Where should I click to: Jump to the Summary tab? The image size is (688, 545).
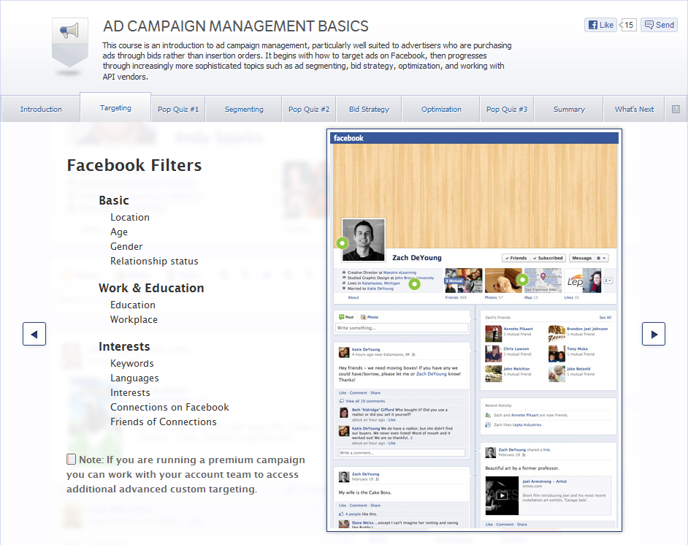click(x=569, y=109)
